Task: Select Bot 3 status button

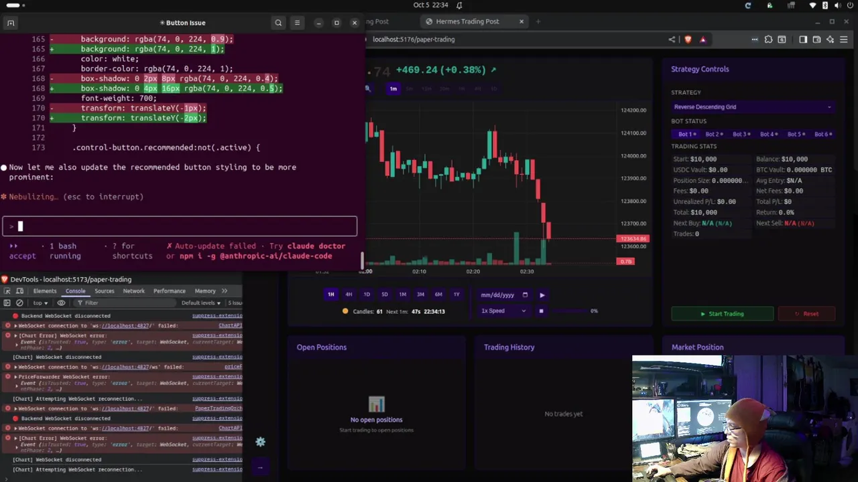Action: click(741, 134)
